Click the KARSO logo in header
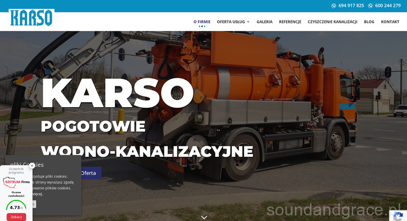The width and height of the screenshot is (407, 221). click(x=31, y=18)
